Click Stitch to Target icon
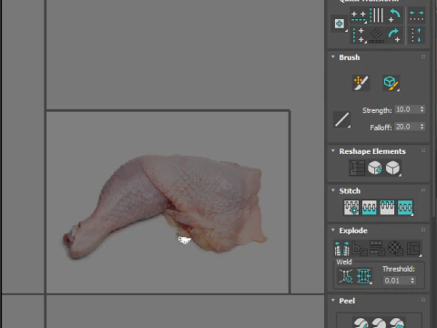This screenshot has width=437, height=328. click(351, 208)
